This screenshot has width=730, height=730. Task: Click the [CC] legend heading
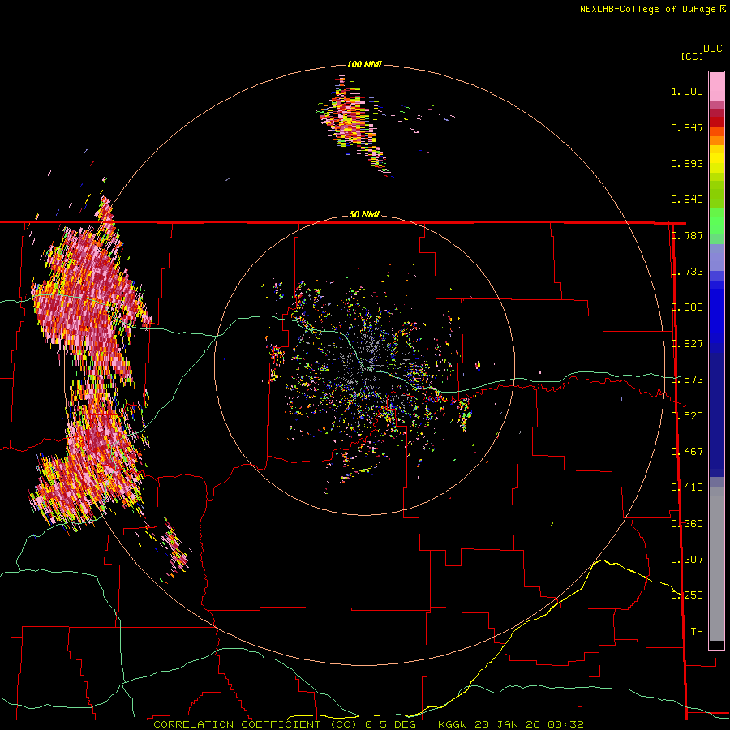tap(692, 56)
